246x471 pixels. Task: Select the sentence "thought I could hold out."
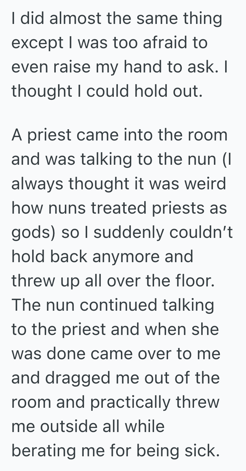tap(107, 92)
